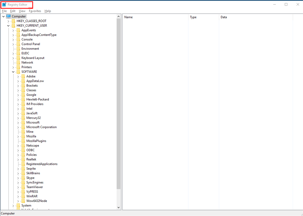This screenshot has width=303, height=216.
Task: Select the AppDataLow key
Action: pyautogui.click(x=35, y=81)
